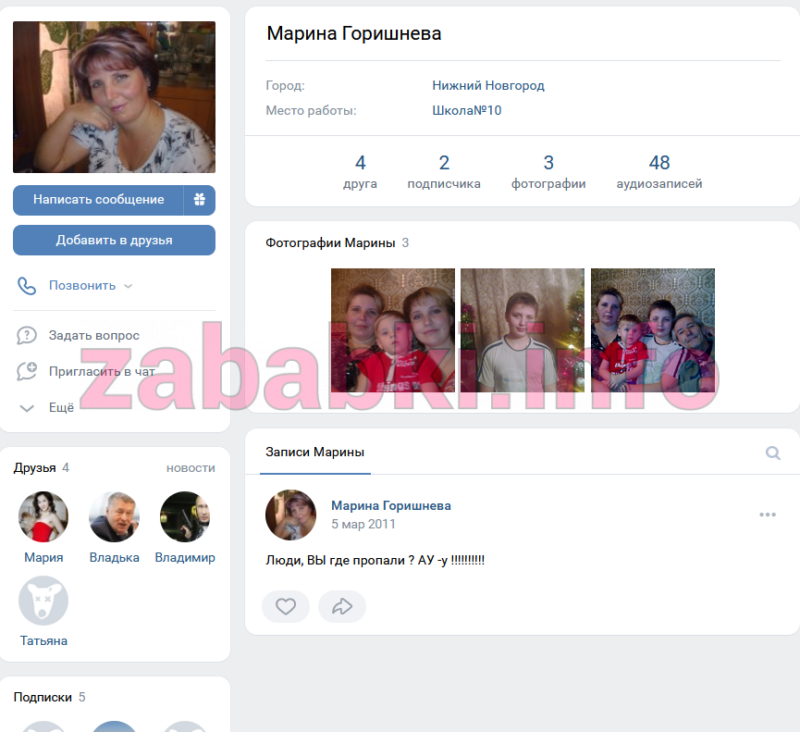Image resolution: width=800 pixels, height=732 pixels.
Task: Like the post with heart icon
Action: pyautogui.click(x=286, y=606)
